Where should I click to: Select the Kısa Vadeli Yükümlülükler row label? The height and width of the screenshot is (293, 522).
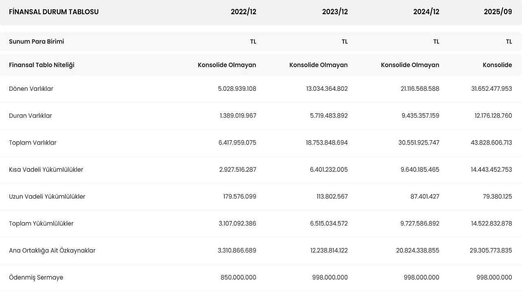pos(46,170)
